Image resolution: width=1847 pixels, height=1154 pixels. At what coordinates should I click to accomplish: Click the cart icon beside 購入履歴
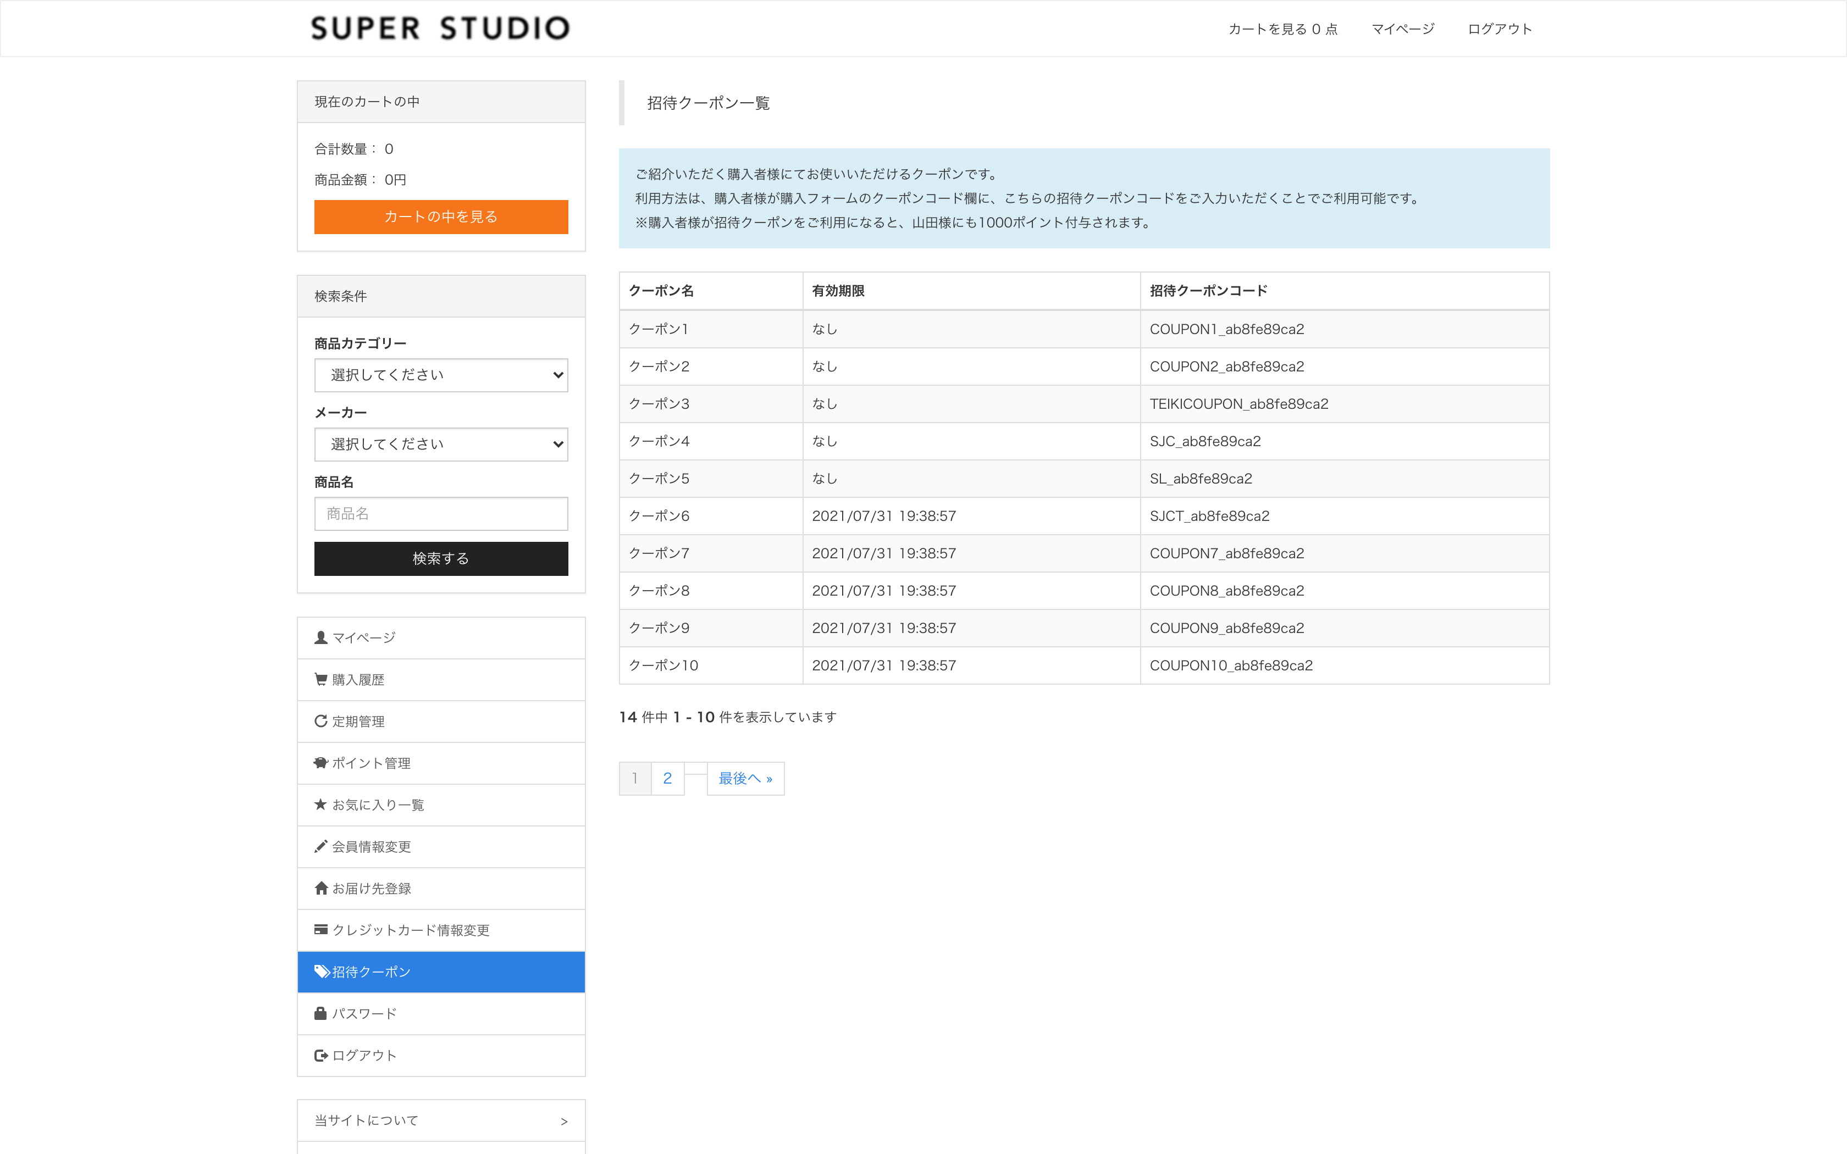click(x=320, y=679)
